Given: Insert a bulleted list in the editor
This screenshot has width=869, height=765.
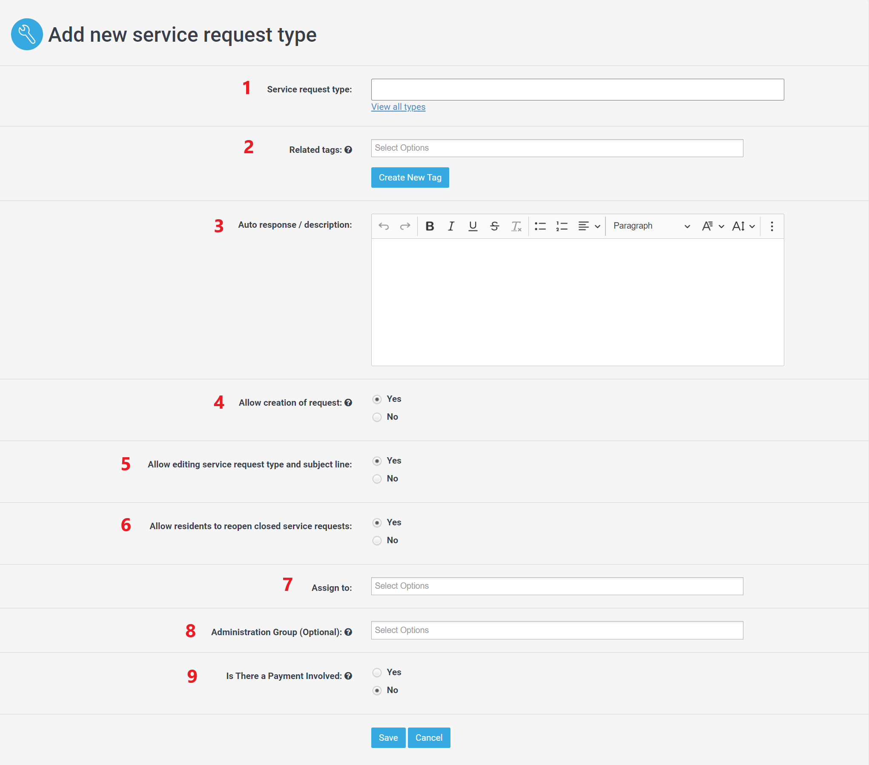Looking at the screenshot, I should point(540,226).
